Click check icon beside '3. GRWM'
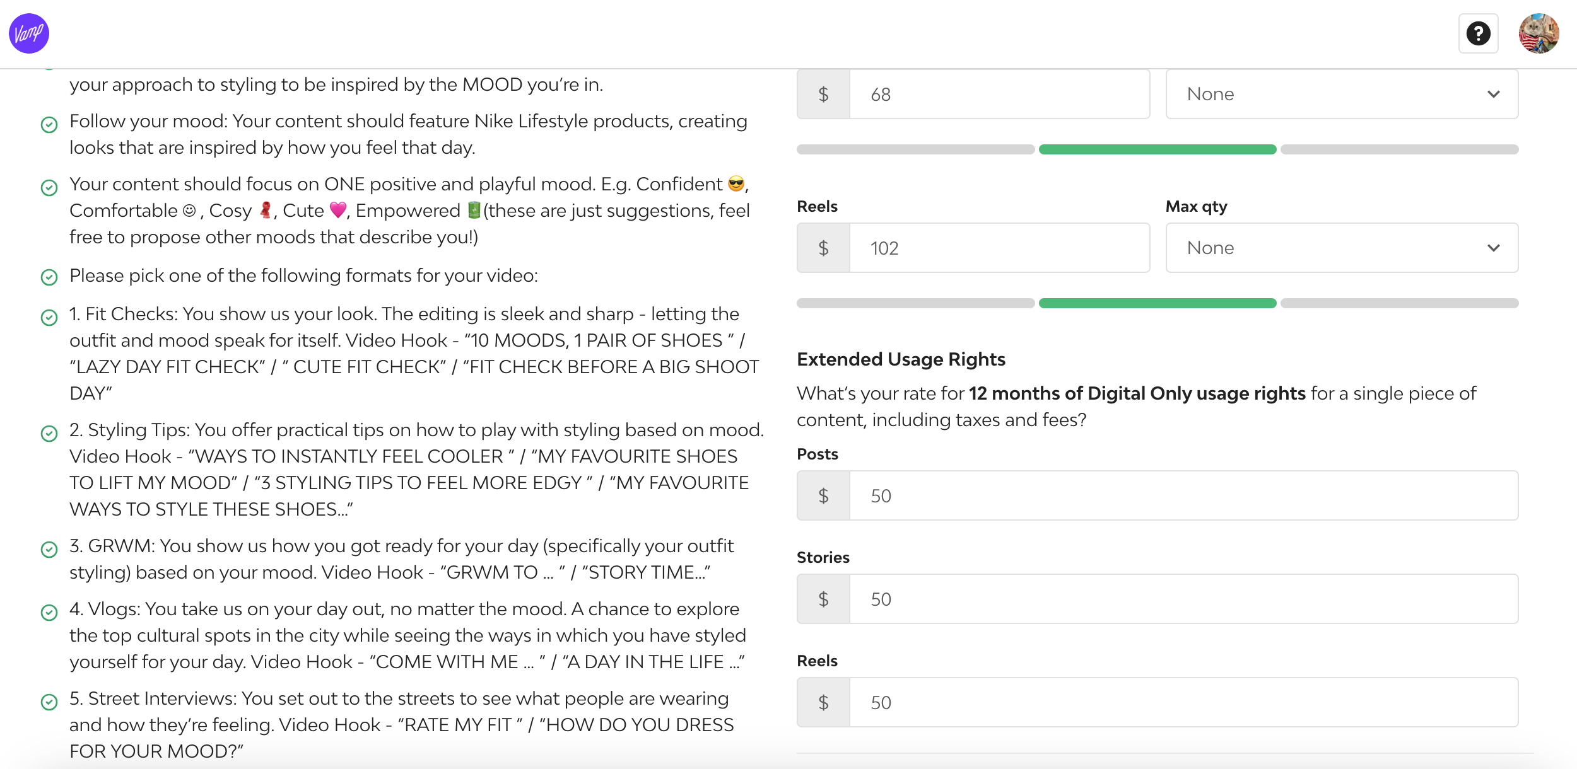 click(49, 550)
